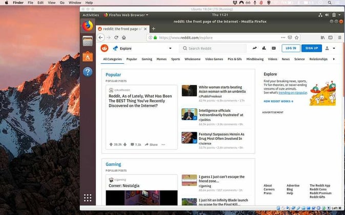The height and width of the screenshot is (215, 345).
Task: Open Ubuntu system menu arrow
Action: tap(339, 15)
